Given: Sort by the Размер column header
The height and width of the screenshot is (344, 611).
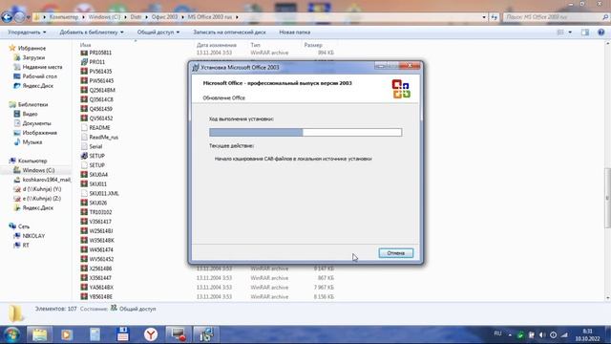Looking at the screenshot, I should point(313,45).
